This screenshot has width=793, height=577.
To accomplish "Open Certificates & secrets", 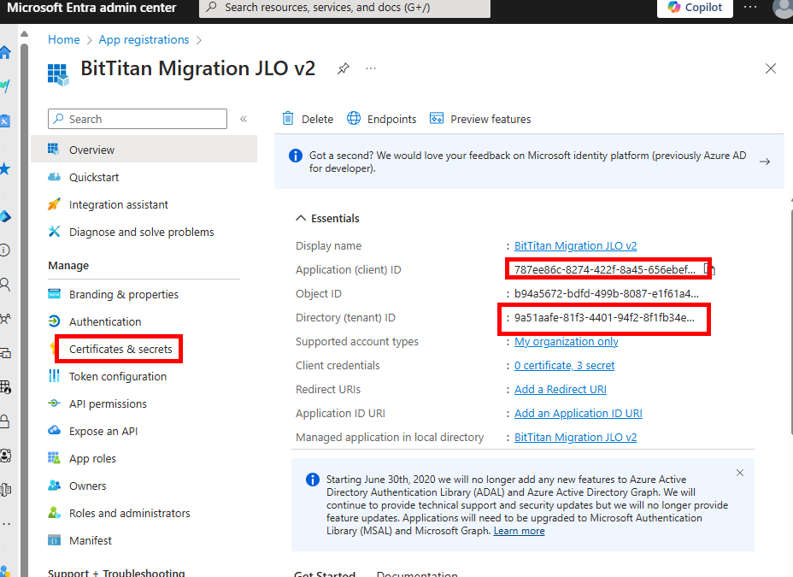I will [120, 349].
